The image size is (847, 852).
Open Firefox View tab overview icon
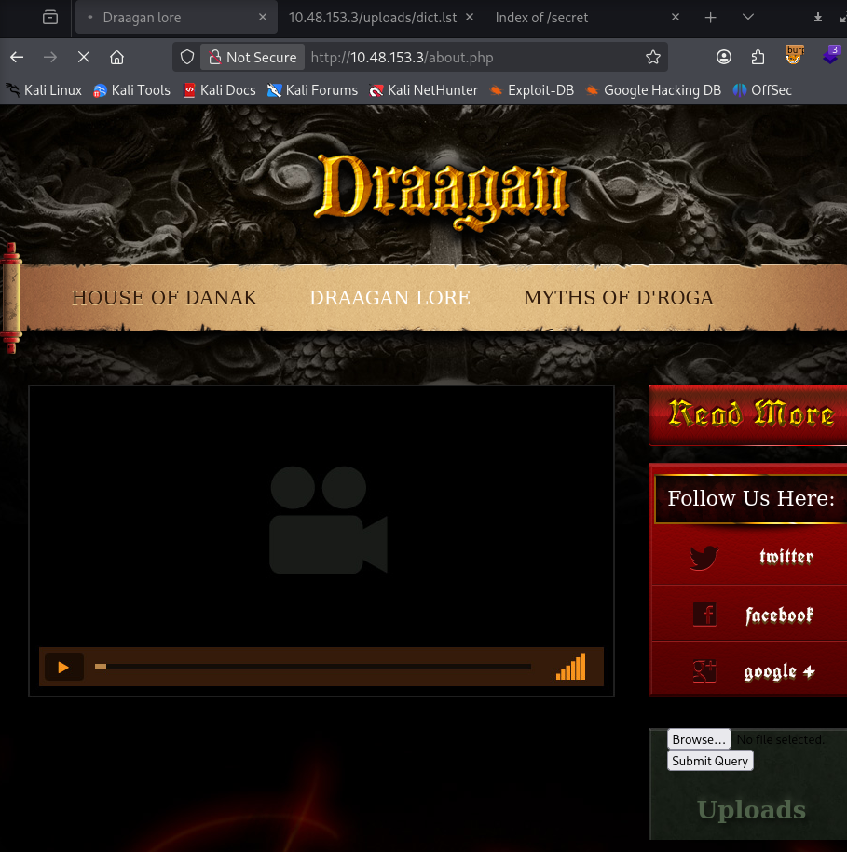click(50, 18)
